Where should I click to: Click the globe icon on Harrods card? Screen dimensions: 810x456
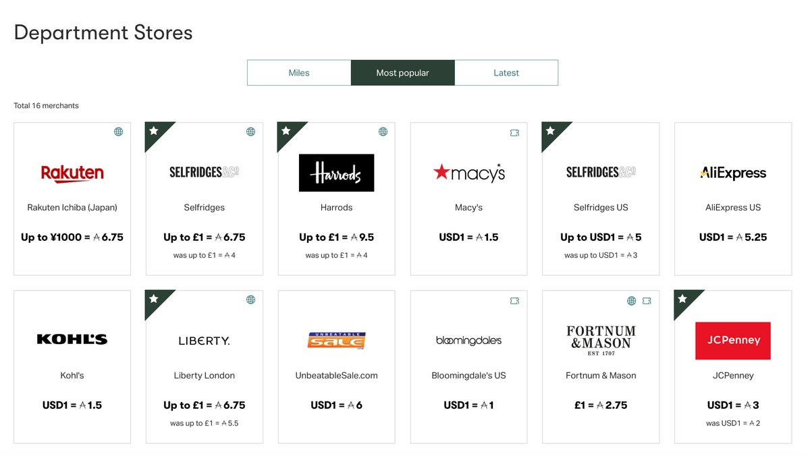click(383, 132)
